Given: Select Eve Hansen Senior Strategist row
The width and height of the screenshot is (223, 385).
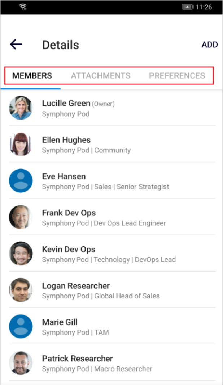Looking at the screenshot, I should click(x=112, y=180).
